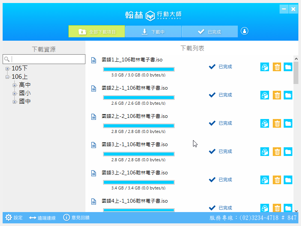Select the 高中 label in the tree
Screen dimensions: 301x226
click(25, 85)
